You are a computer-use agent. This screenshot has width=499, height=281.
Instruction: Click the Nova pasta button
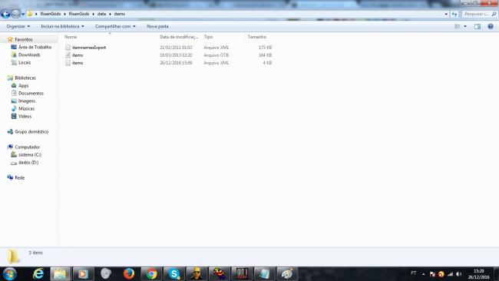click(157, 26)
